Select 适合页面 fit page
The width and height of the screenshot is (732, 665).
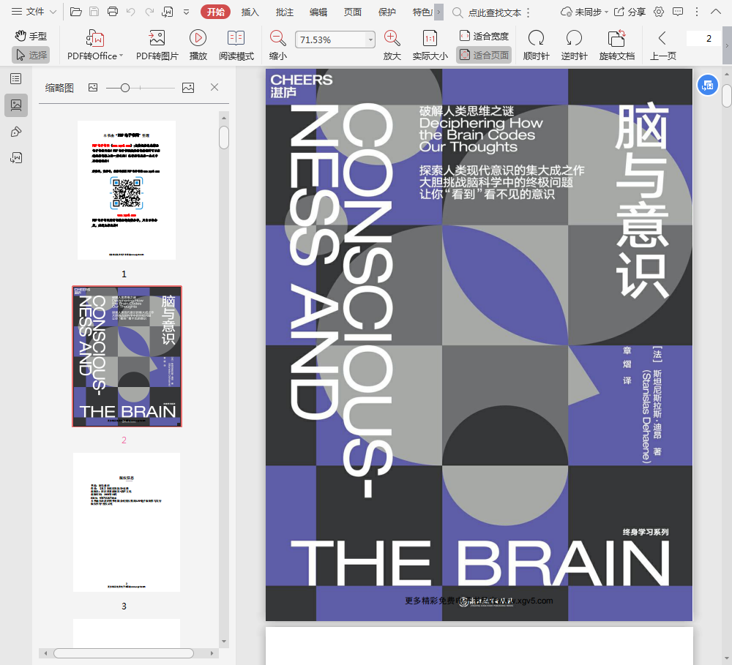coord(484,55)
